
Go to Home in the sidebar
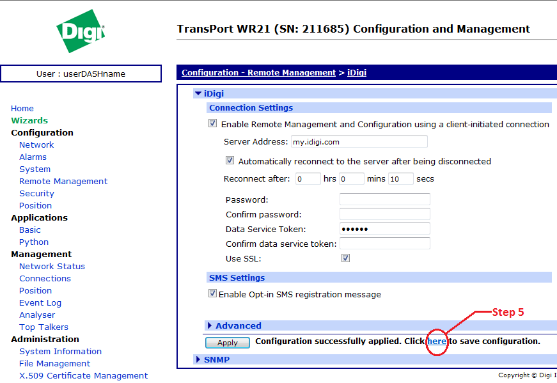point(22,108)
